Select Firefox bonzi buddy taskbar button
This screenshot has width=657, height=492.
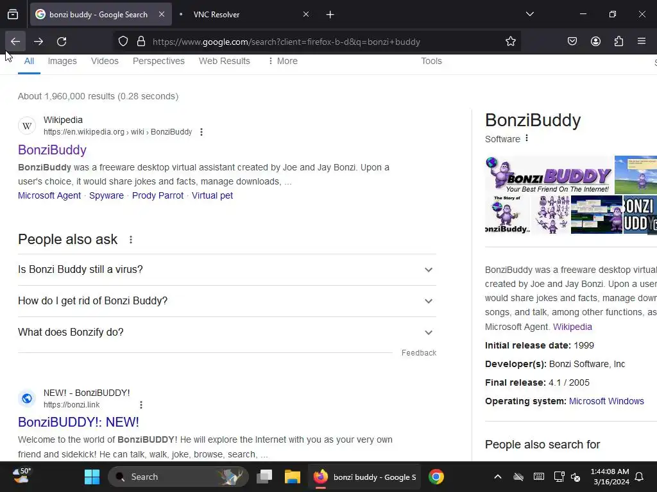364,477
